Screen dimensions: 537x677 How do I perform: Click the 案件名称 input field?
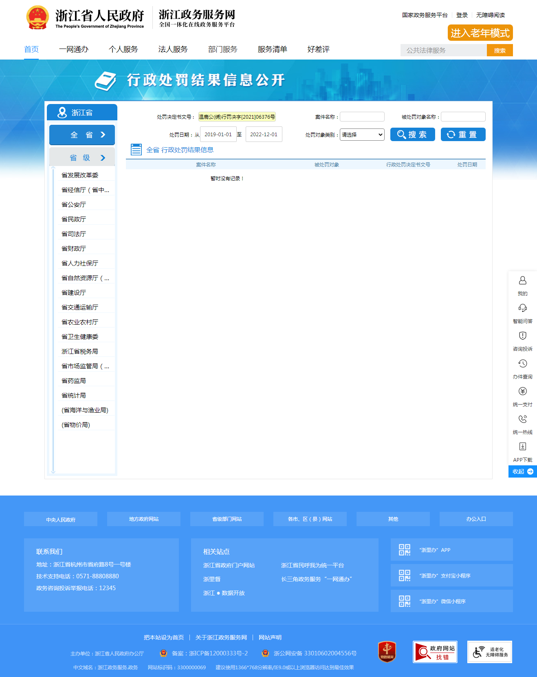[x=362, y=117]
